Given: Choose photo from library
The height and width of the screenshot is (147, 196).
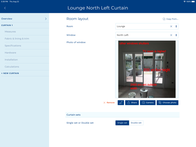Looking at the screenshot, I should pos(167,103).
